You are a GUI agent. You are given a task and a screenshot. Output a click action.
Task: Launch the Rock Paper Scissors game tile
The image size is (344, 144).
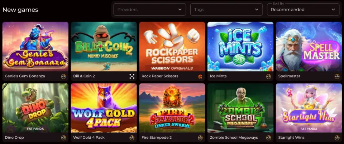click(172, 46)
